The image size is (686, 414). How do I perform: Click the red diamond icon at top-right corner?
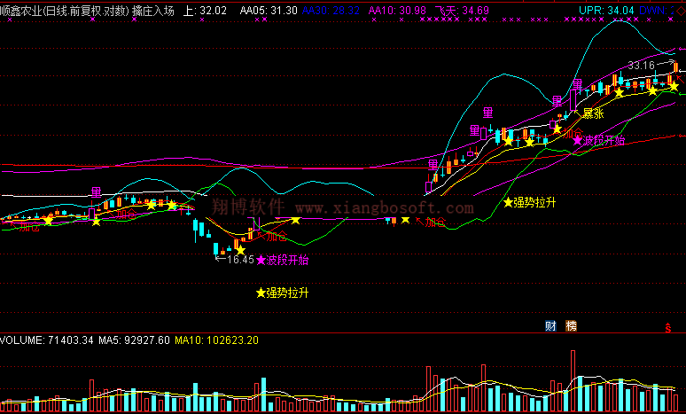pos(678,11)
